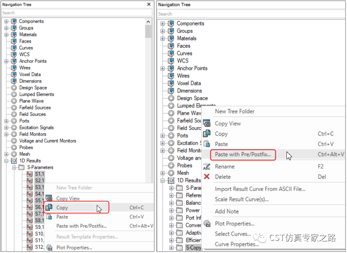The width and height of the screenshot is (347, 253).
Task: Click Copy View camera icon in right menu
Action: [x=207, y=123]
